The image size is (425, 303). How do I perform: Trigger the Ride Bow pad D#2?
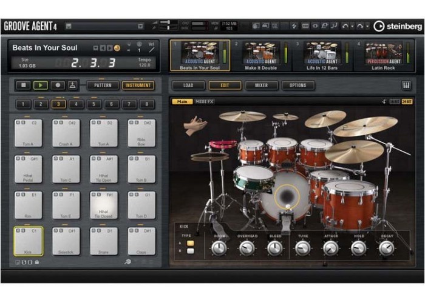[x=141, y=133]
